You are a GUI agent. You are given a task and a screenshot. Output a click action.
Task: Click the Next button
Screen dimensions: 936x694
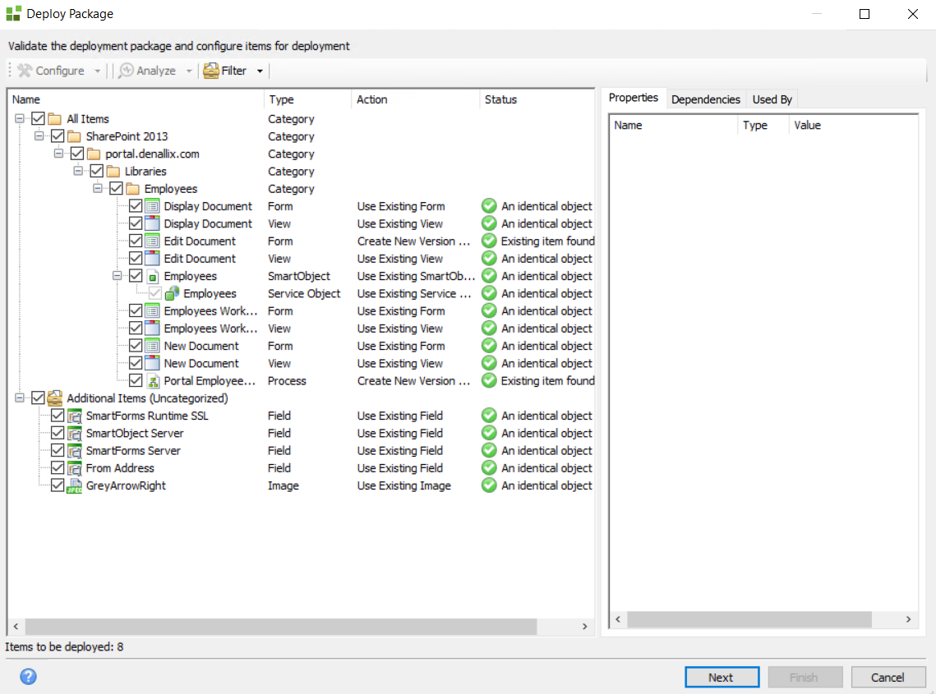pos(722,677)
